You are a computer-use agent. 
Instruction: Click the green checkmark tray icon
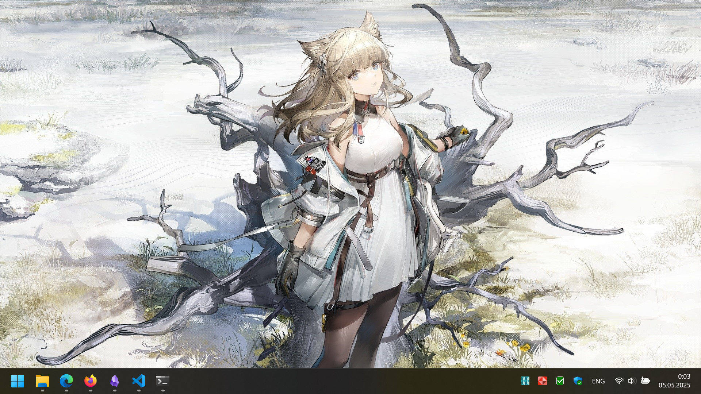(x=560, y=381)
